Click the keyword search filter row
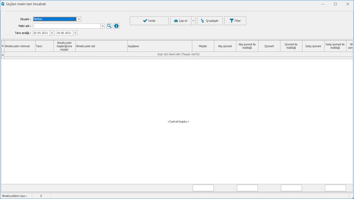The height and width of the screenshot is (199, 354). (x=178, y=54)
